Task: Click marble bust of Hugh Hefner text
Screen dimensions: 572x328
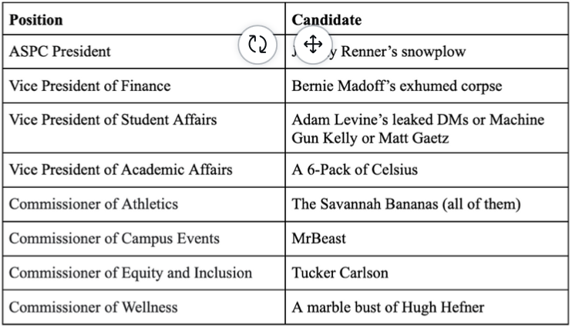Action: tap(388, 307)
